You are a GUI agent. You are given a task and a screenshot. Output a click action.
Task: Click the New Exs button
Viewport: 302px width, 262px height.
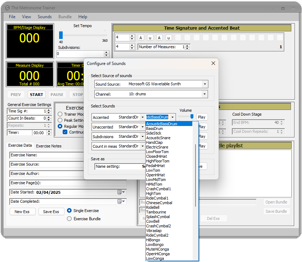[x=22, y=211]
